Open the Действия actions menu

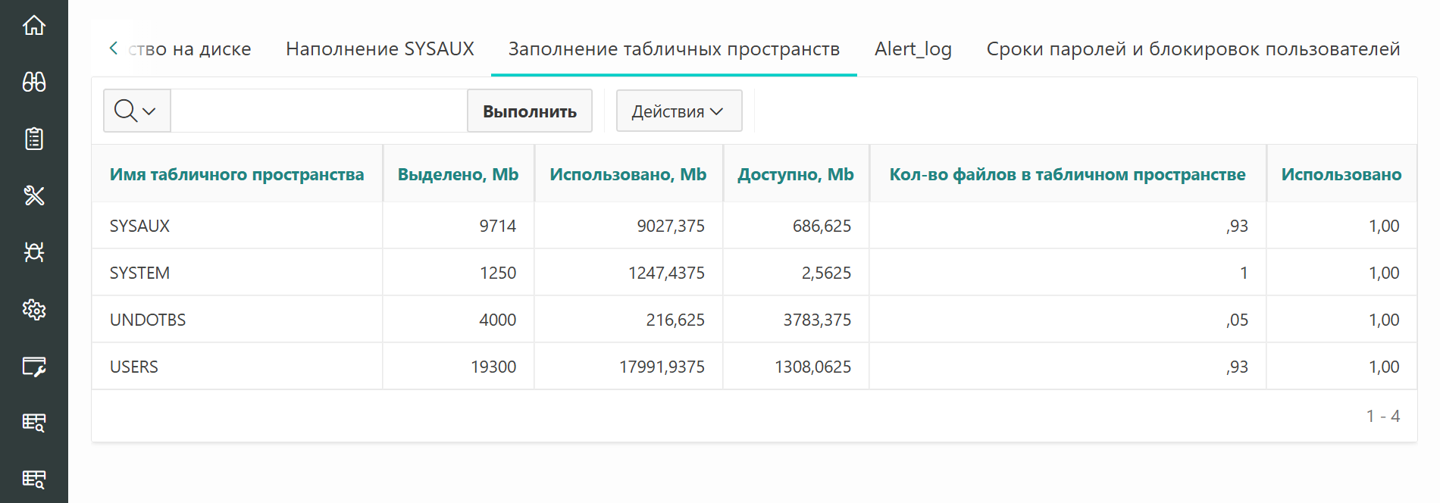tap(679, 111)
